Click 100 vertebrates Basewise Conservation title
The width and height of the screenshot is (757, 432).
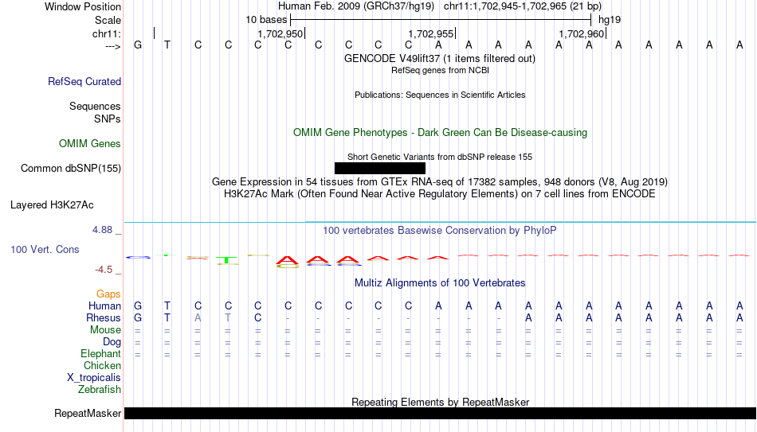440,231
